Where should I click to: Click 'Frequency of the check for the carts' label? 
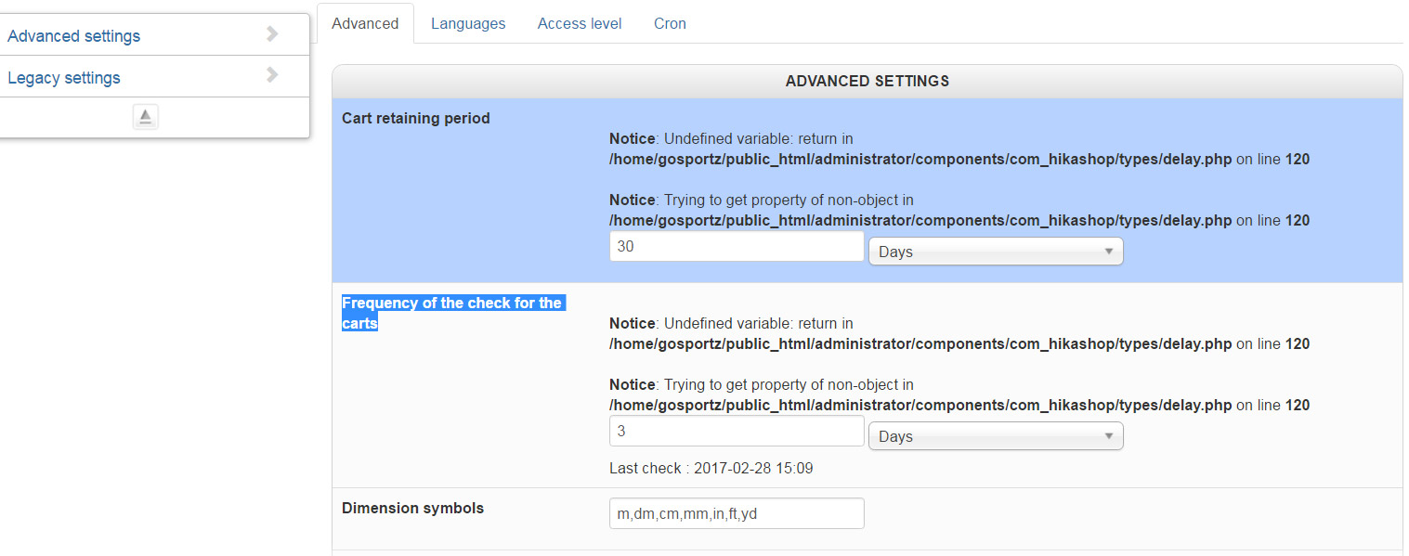pyautogui.click(x=452, y=313)
